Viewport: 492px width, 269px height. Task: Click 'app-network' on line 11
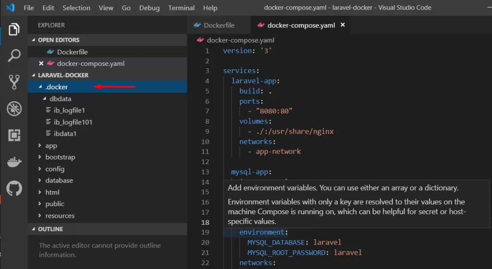coord(278,151)
